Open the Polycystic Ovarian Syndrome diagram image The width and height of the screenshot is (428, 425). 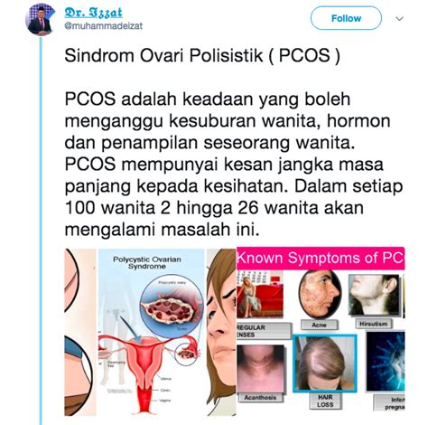click(151, 332)
